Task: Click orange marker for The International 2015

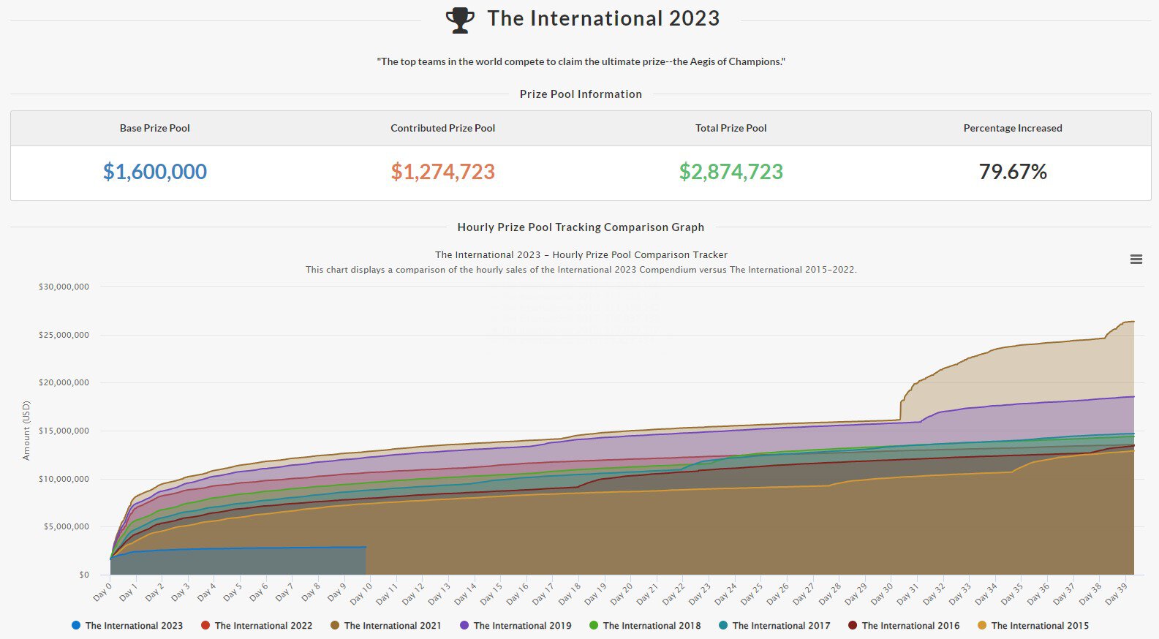Action: (982, 626)
